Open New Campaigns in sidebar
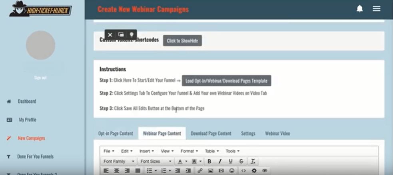Screen dimensions: 393x175 click(x=31, y=138)
